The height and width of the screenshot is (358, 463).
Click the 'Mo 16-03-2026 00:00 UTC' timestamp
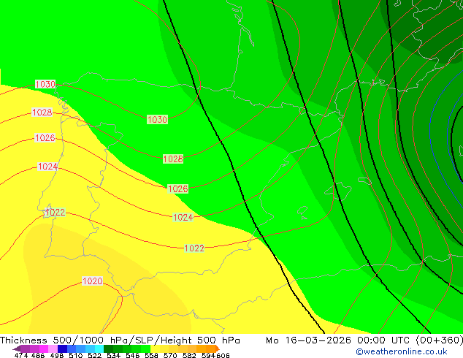click(340, 340)
